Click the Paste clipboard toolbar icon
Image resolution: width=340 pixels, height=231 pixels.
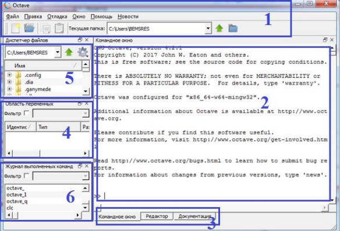[59, 29]
